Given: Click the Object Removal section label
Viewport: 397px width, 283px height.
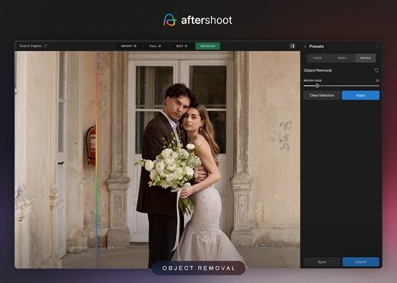Looking at the screenshot, I should click(x=317, y=70).
